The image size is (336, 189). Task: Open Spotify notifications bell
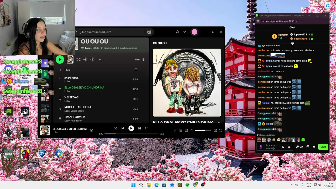pyautogui.click(x=177, y=32)
